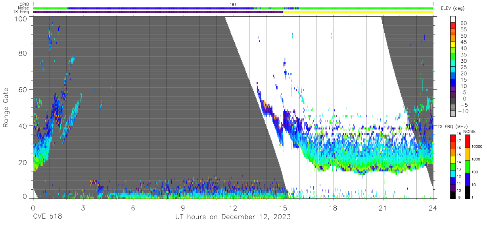The height and width of the screenshot is (225, 487).
Task: Click the purple TX Freq bar segment
Action: click(158, 12)
